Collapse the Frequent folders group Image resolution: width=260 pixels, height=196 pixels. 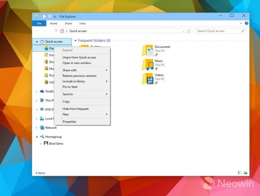(75, 41)
